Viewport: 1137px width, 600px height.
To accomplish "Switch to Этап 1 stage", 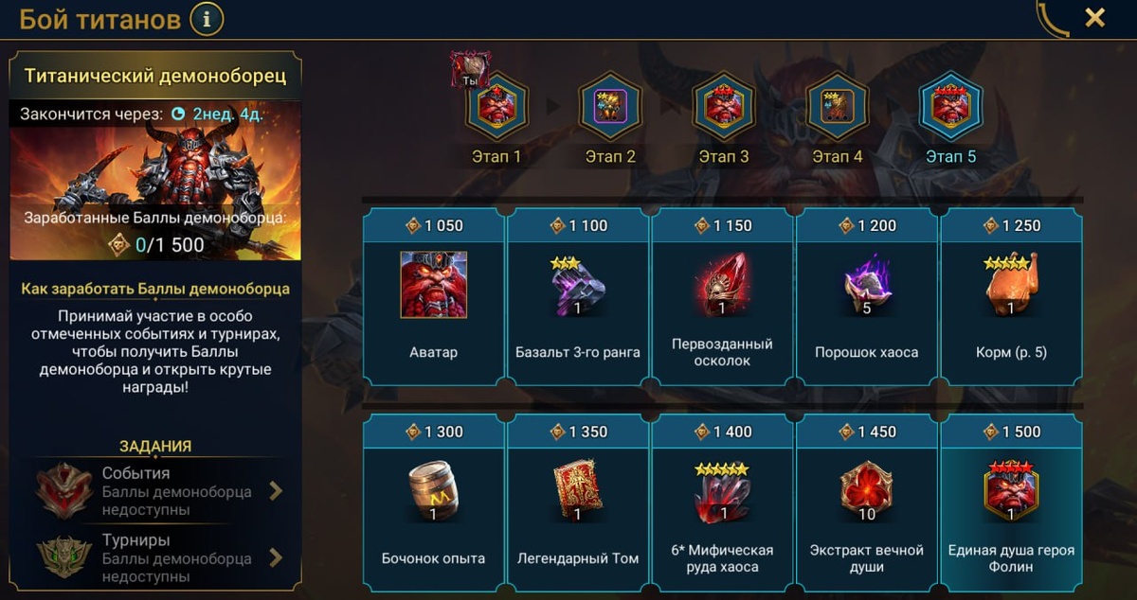I will tap(496, 106).
